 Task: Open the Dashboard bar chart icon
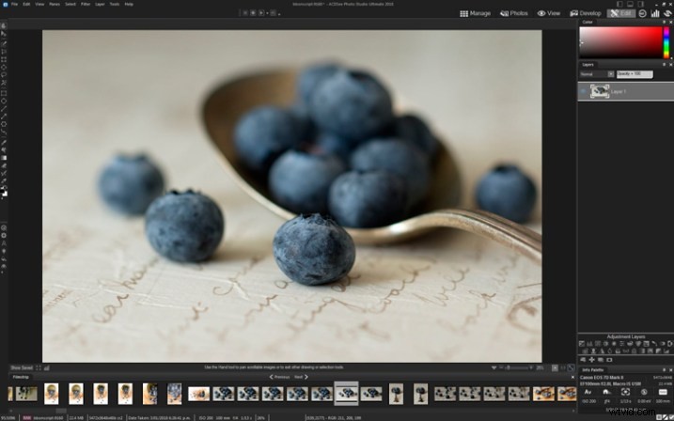click(x=655, y=13)
